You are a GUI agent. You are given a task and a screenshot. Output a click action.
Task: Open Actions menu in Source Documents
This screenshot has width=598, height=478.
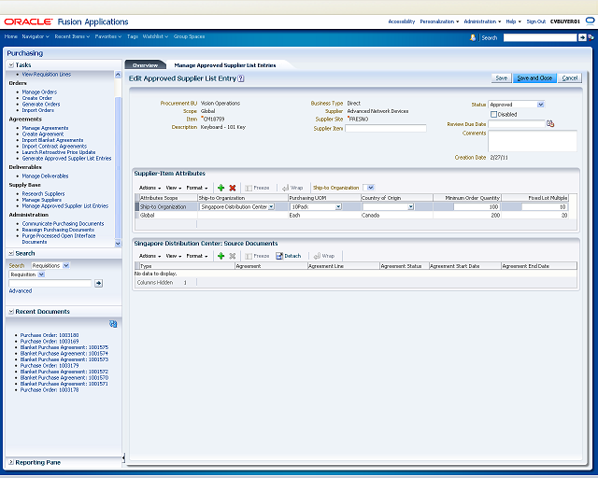(x=149, y=256)
